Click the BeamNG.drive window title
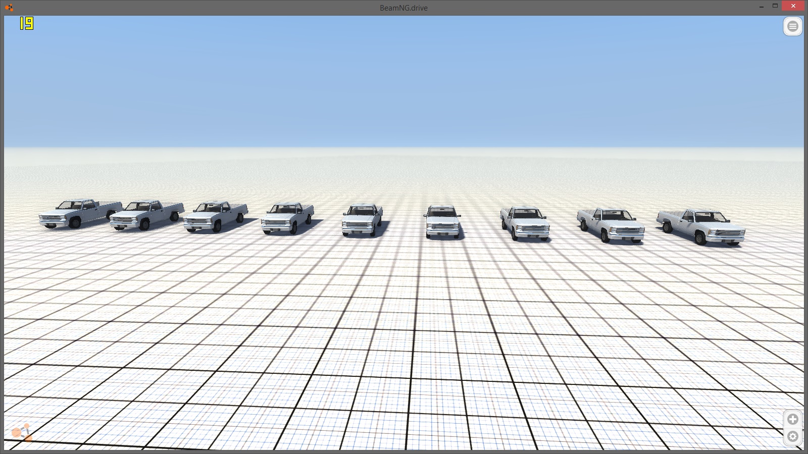The image size is (808, 454). pyautogui.click(x=403, y=8)
